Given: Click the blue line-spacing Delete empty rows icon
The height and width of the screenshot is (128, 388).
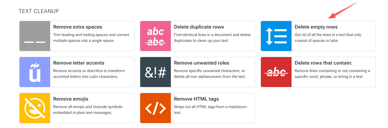Looking at the screenshot, I should pyautogui.click(x=276, y=36).
